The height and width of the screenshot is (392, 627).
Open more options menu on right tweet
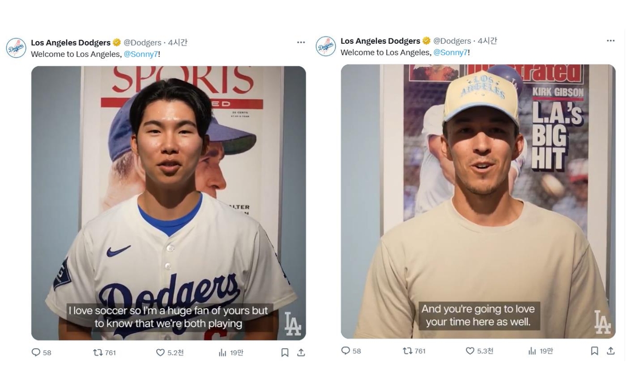(611, 41)
